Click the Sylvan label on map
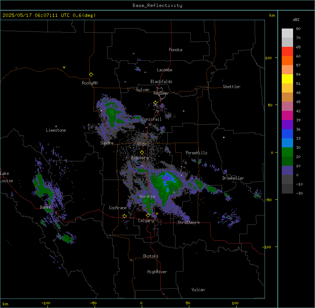 pos(143,90)
